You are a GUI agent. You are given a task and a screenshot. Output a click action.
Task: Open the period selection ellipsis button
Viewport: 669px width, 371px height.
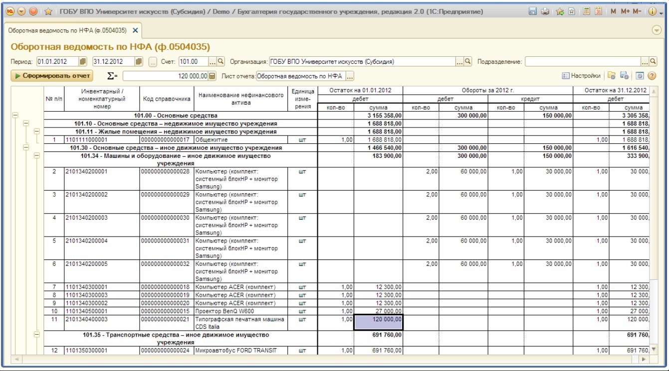coord(153,62)
